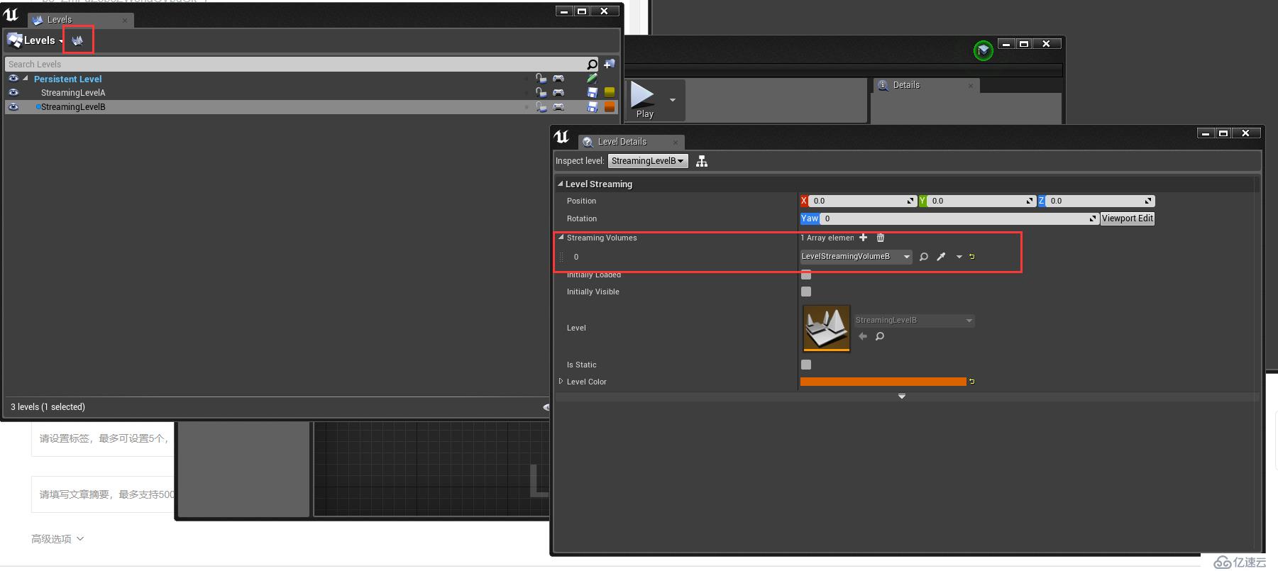This screenshot has height=571, width=1278.
Task: Reset Level Color with the yellow arrow icon
Action: pos(972,382)
